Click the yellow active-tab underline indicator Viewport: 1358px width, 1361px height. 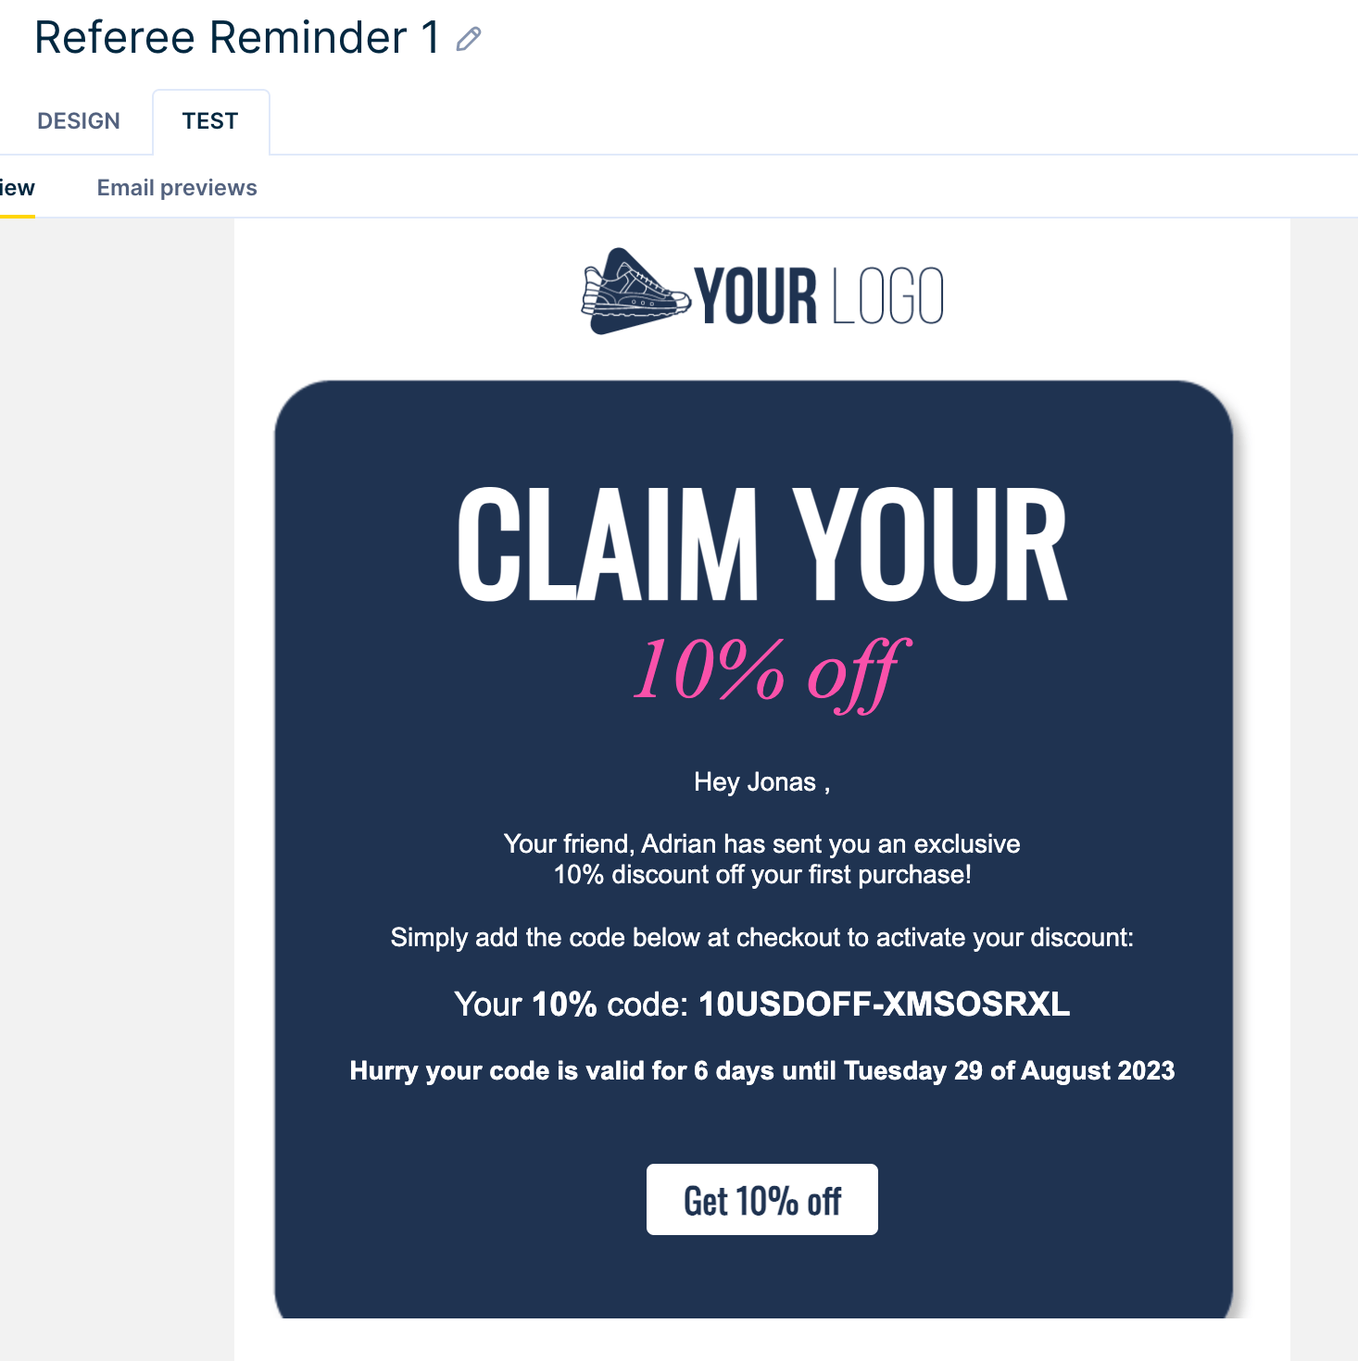[x=18, y=216]
